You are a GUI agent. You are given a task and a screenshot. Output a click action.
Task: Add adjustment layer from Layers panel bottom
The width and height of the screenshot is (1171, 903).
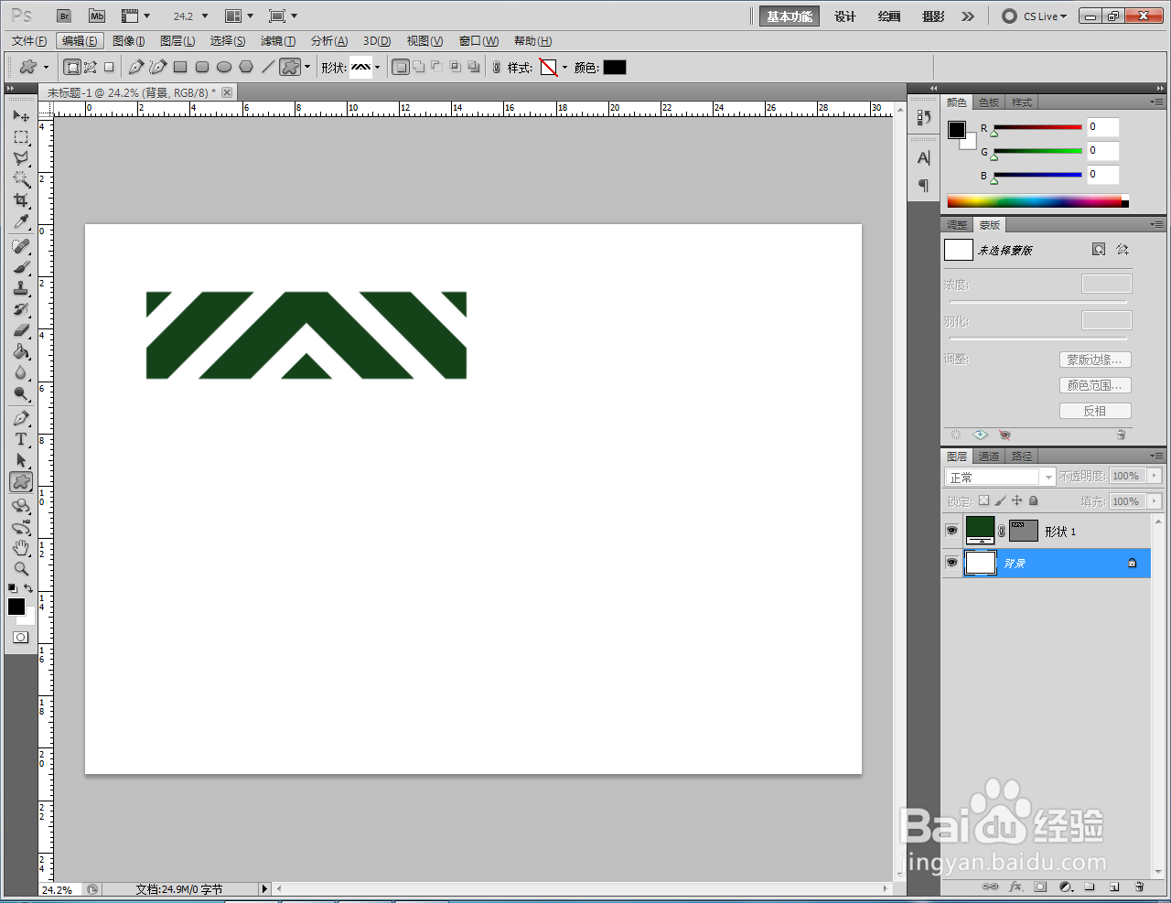1065,887
